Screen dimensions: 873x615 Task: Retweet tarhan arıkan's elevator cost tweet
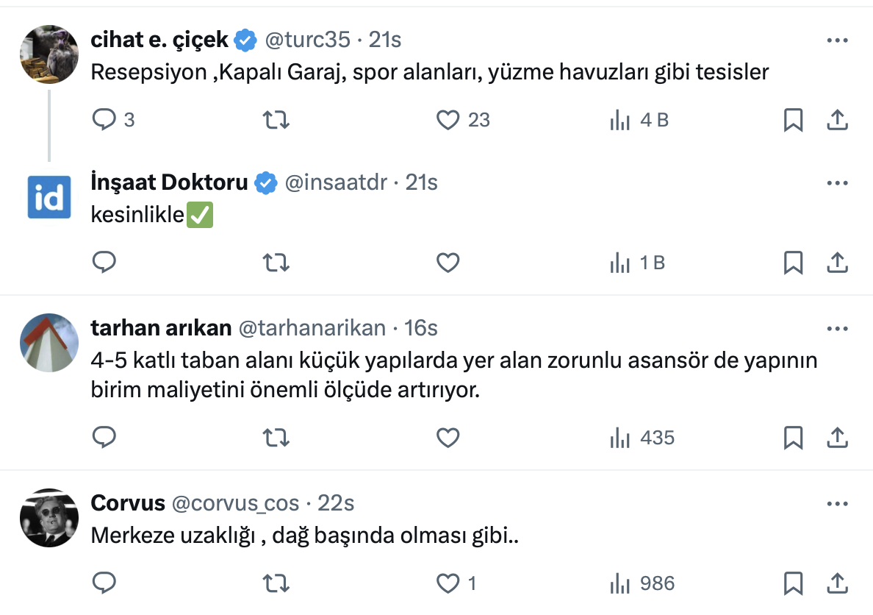pos(276,438)
